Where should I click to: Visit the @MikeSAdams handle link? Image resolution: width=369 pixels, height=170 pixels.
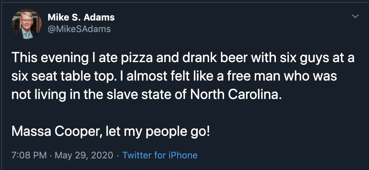point(79,29)
